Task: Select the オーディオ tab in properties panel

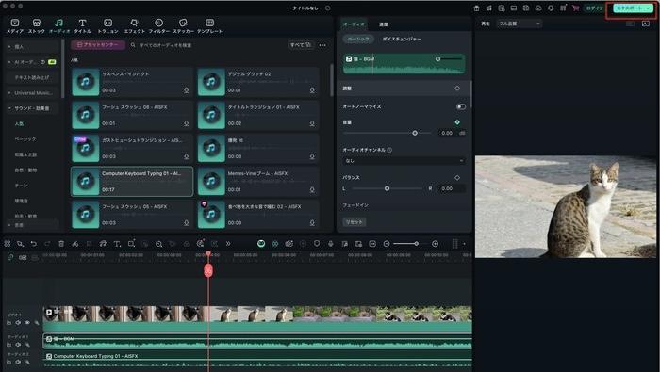Action: (354, 24)
